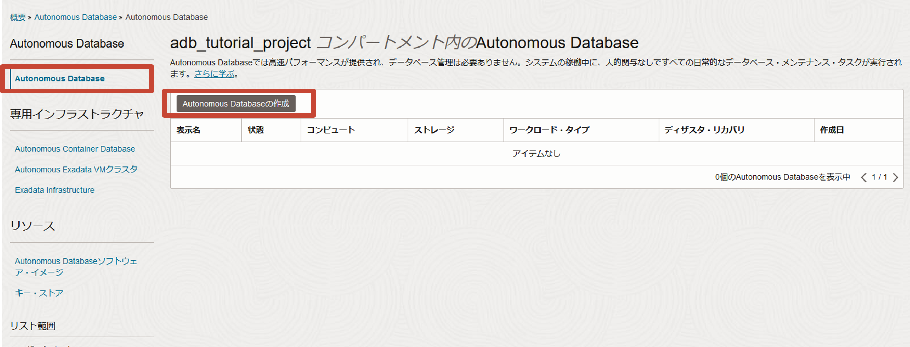This screenshot has height=347, width=910.
Task: Click 'Autonomous Database' breadcrumb link
Action: click(x=75, y=17)
